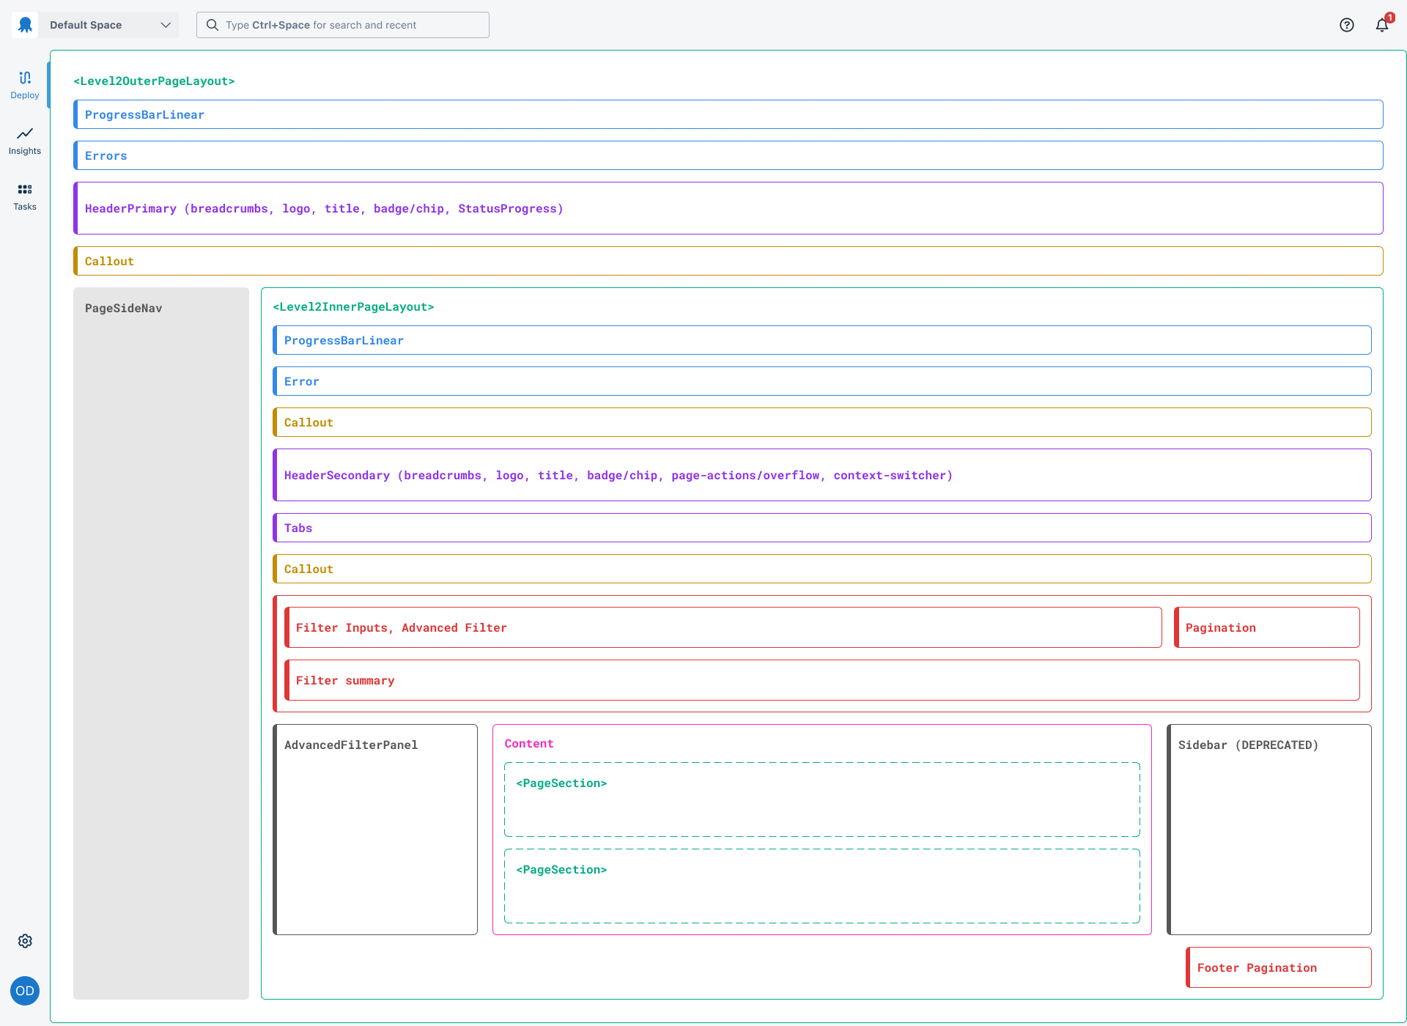This screenshot has width=1407, height=1026.
Task: Click the inner Error box
Action: (822, 381)
